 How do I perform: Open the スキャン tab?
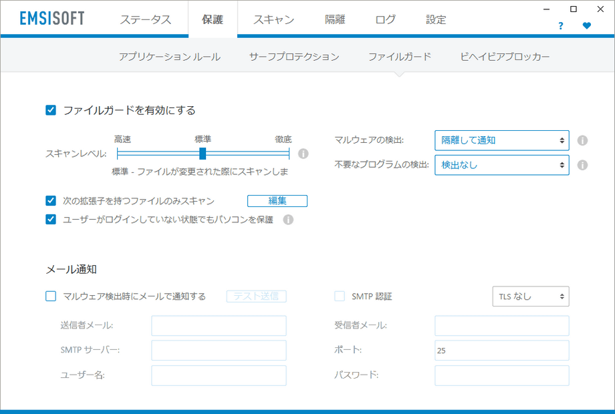pyautogui.click(x=274, y=19)
